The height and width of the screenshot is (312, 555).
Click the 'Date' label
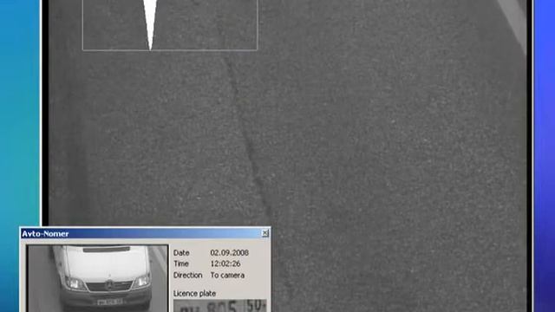(x=181, y=252)
